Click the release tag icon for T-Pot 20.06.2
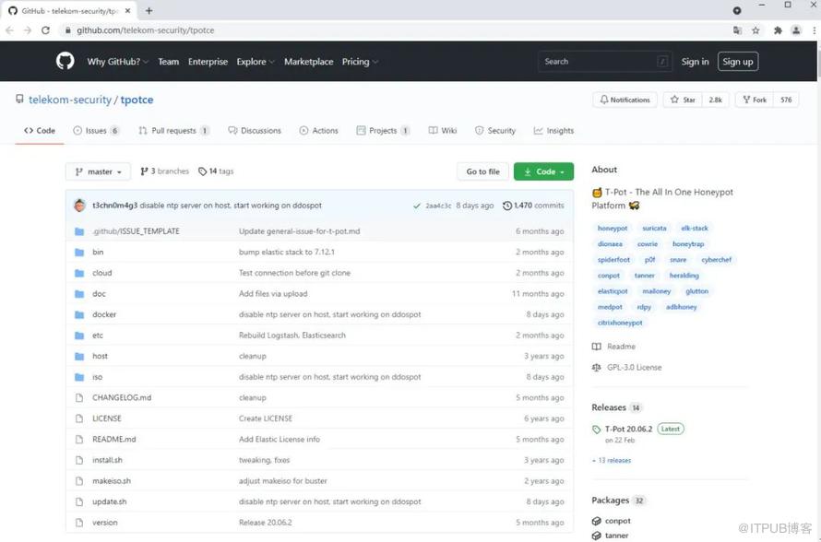The width and height of the screenshot is (821, 542). [596, 430]
